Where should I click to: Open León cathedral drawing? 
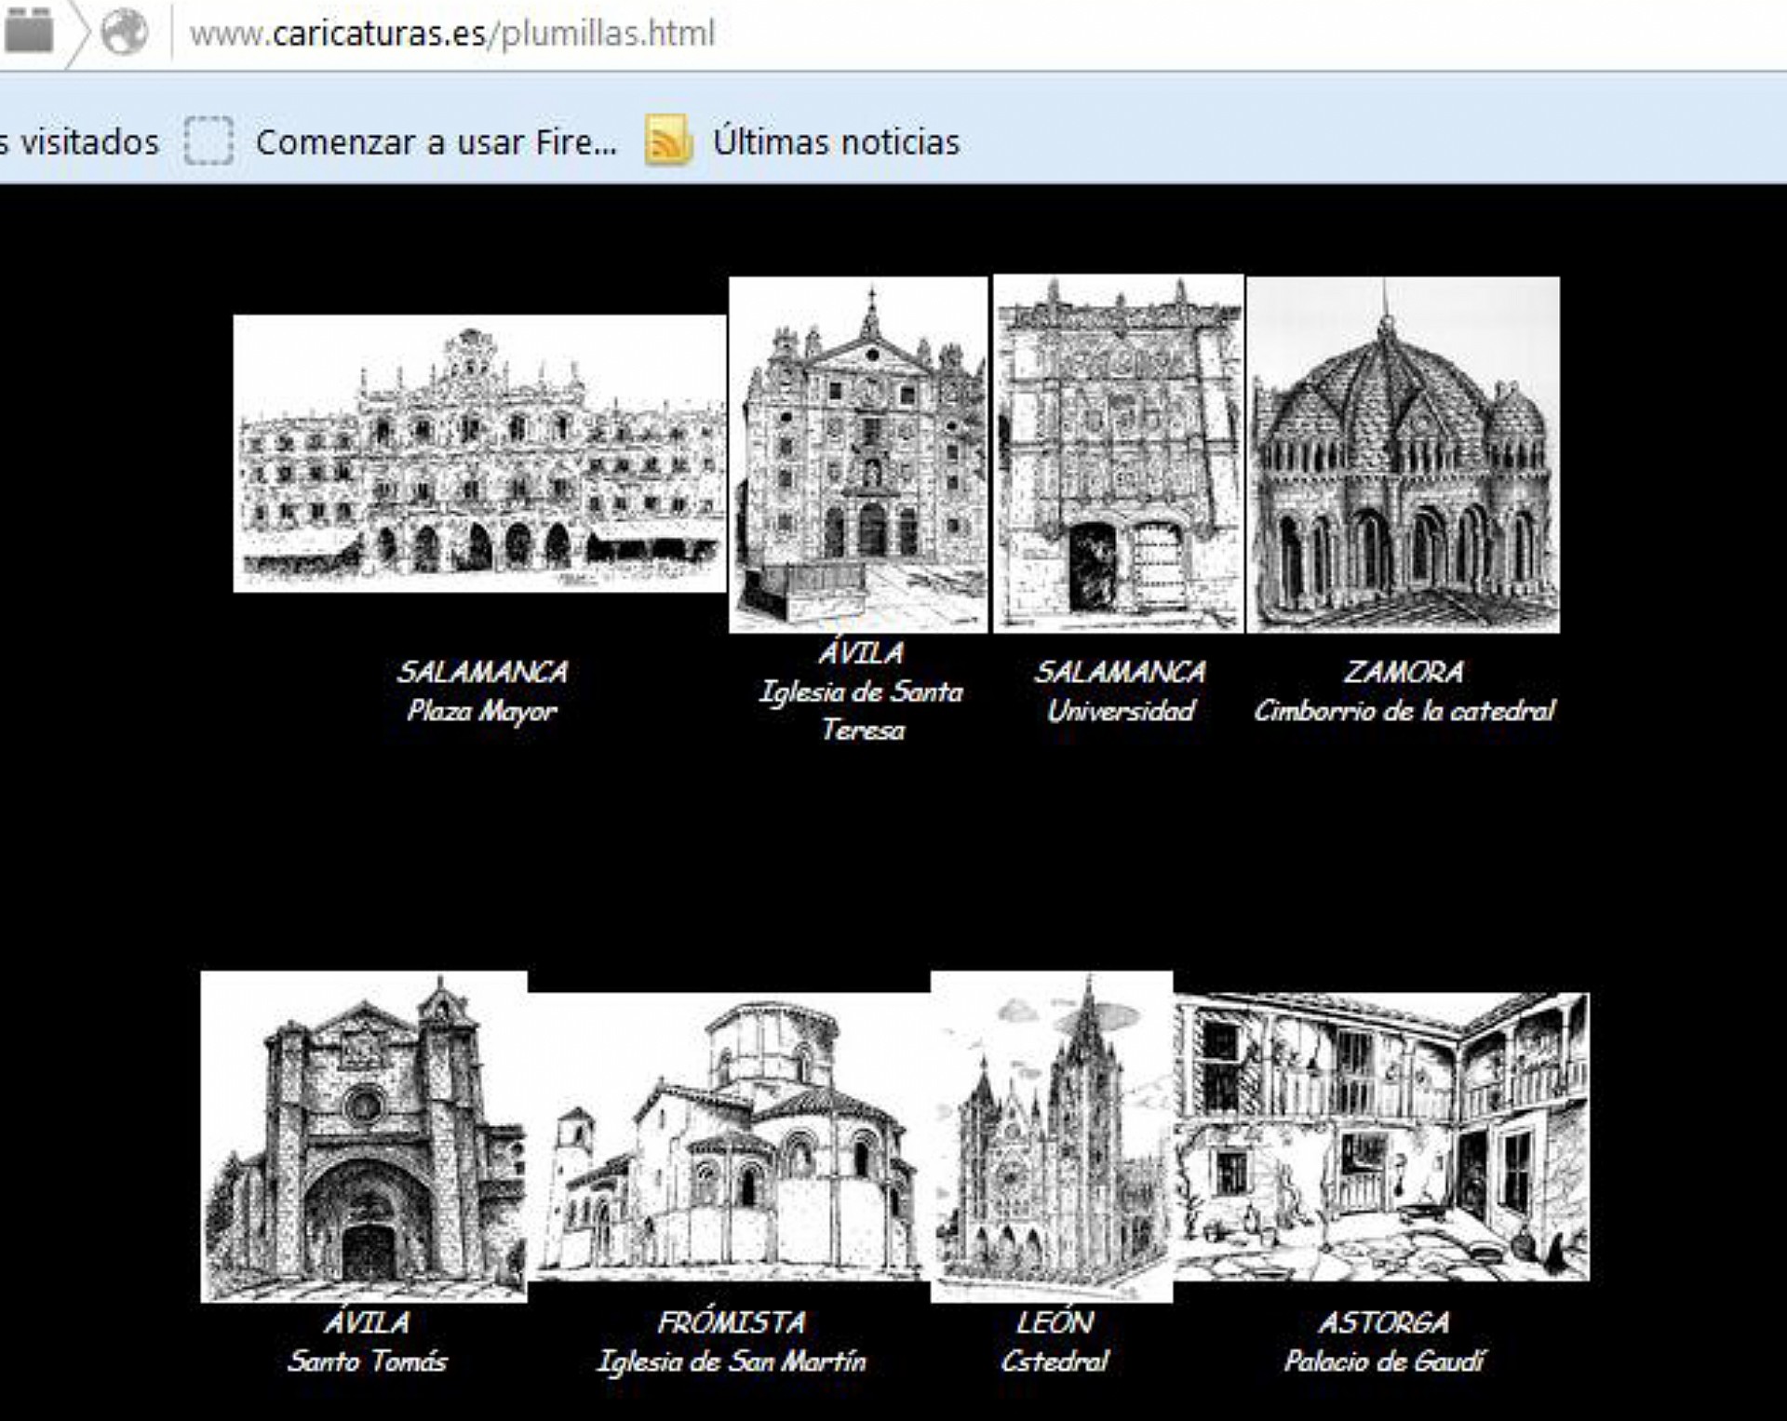point(1052,1136)
